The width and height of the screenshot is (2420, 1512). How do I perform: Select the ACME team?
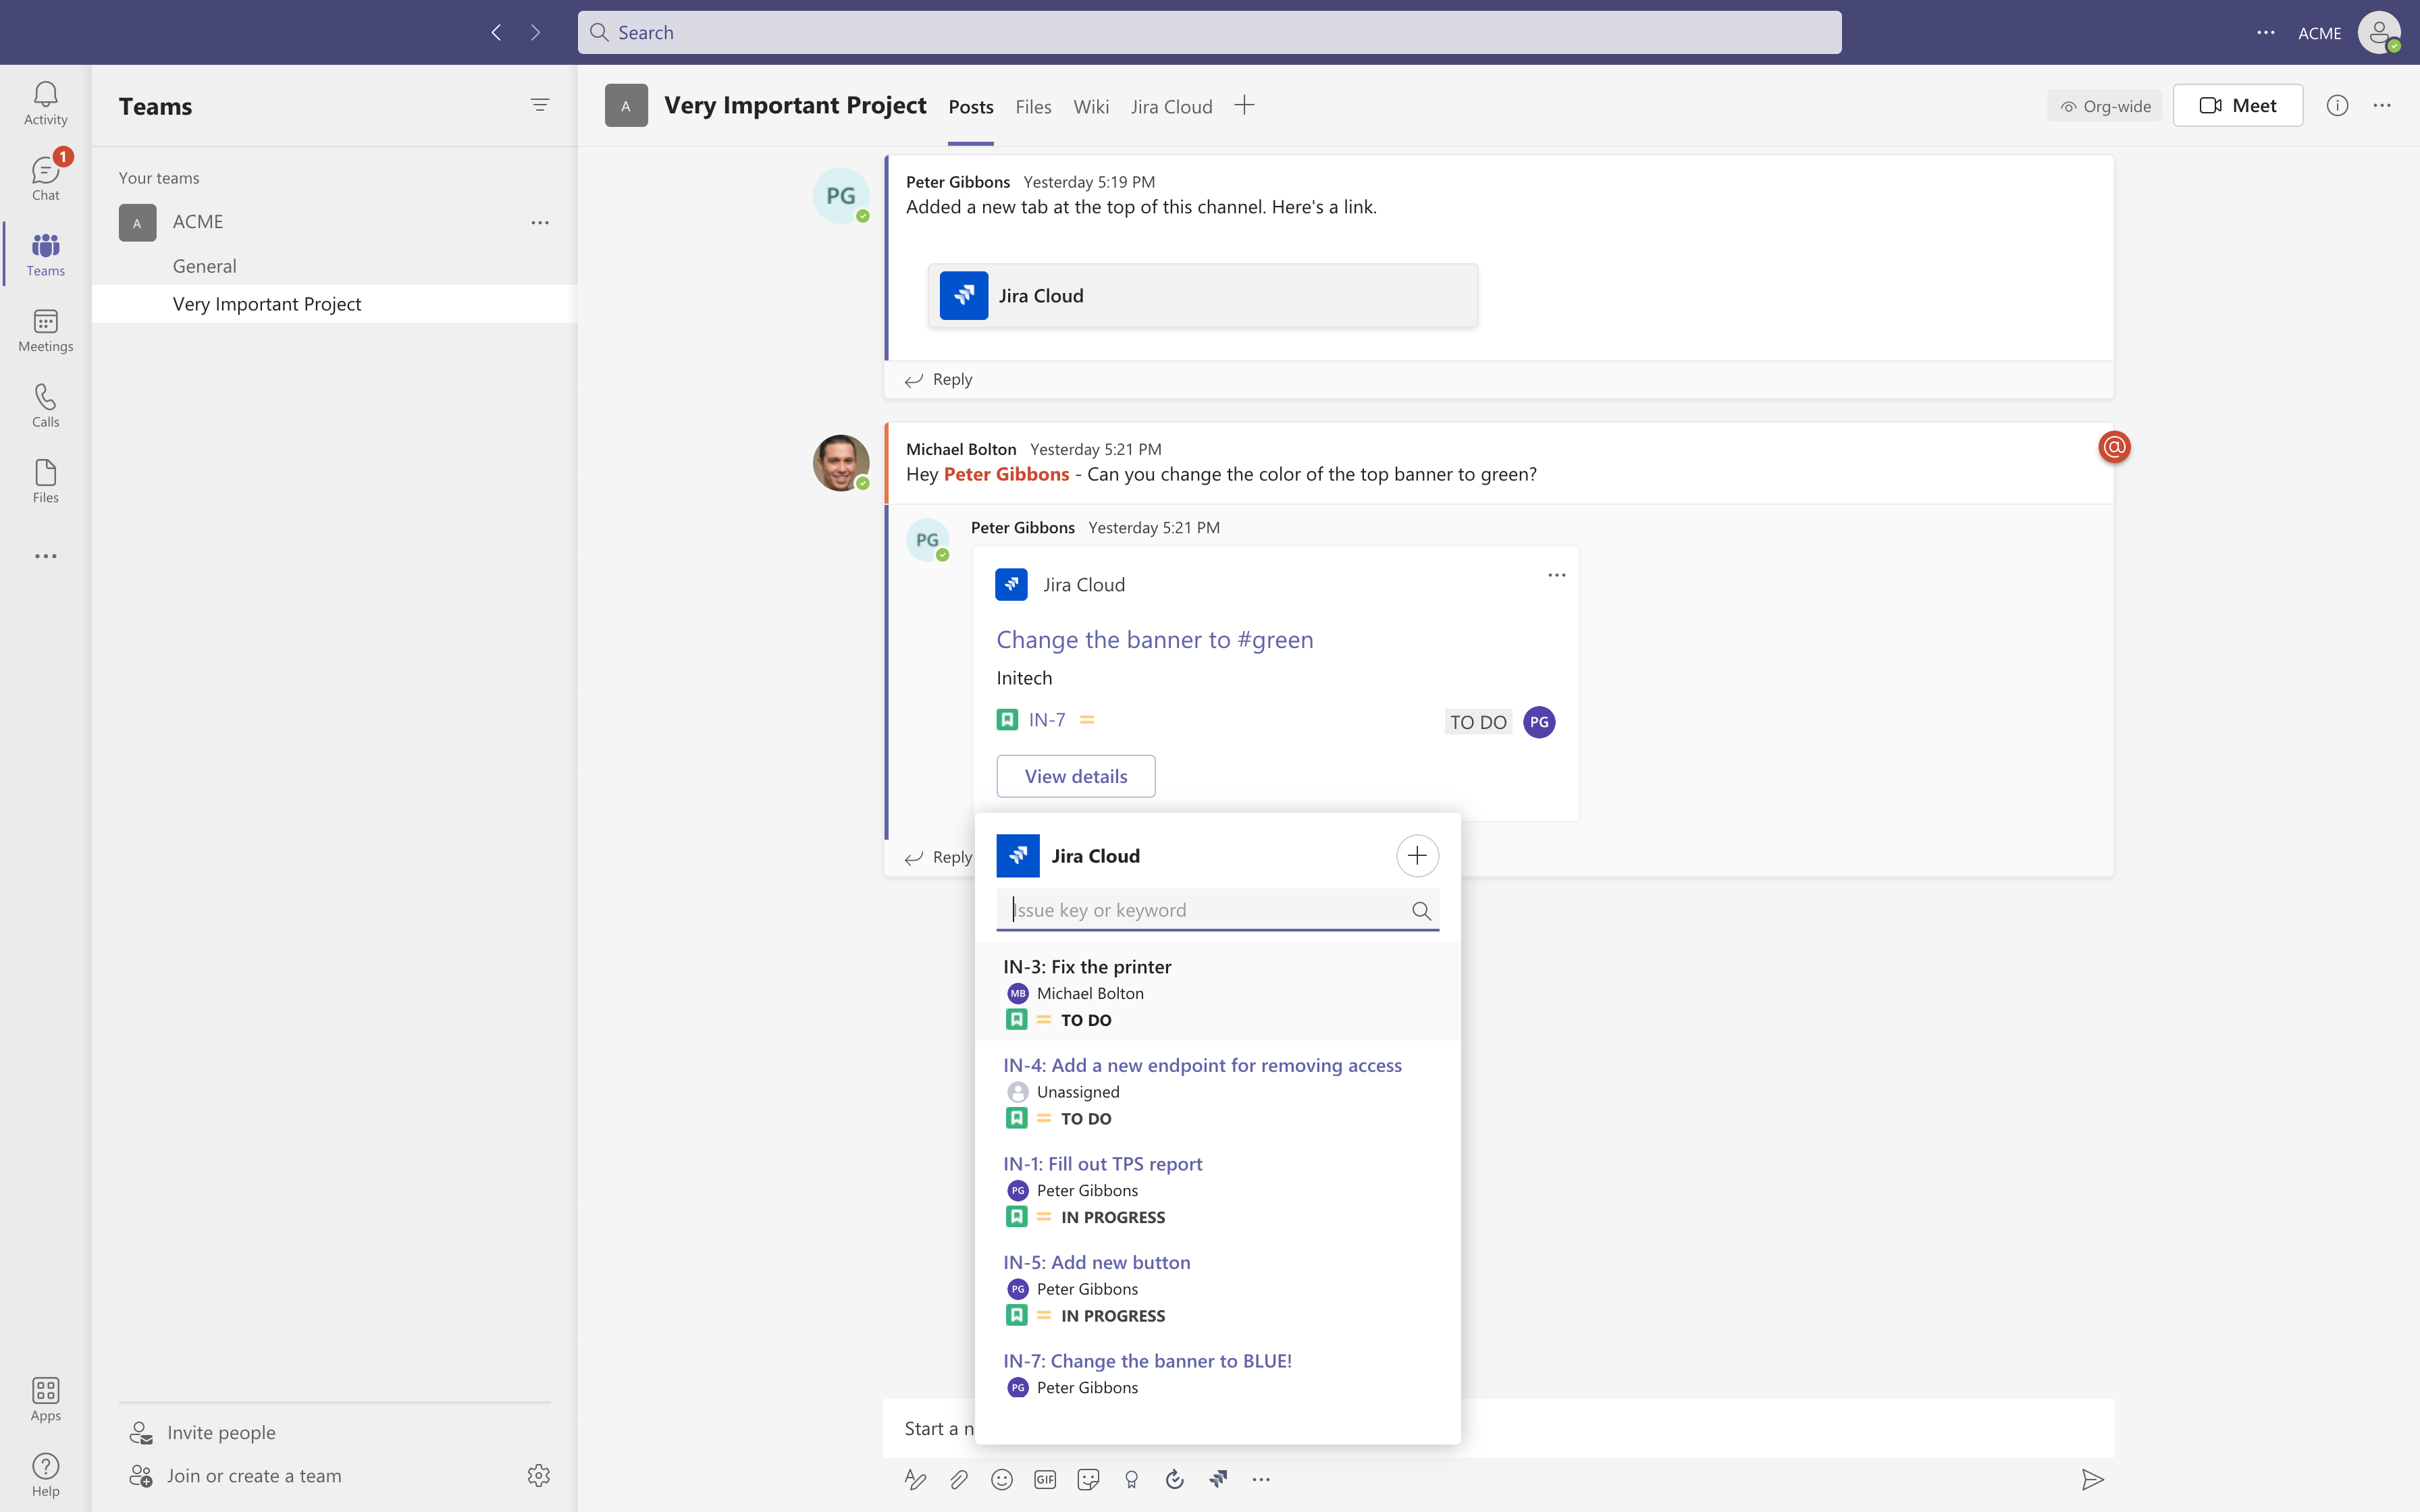pyautogui.click(x=334, y=222)
